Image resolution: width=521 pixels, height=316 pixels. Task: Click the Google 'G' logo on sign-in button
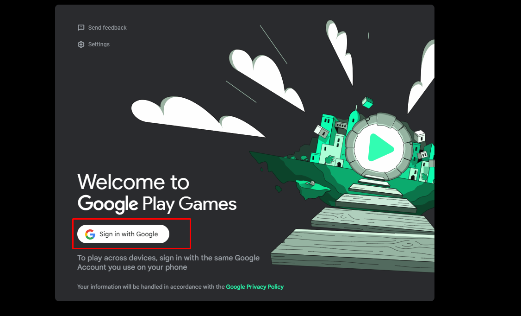point(90,234)
